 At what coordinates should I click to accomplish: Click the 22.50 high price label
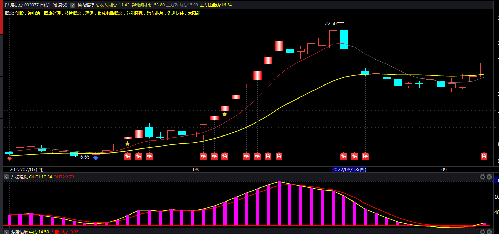click(x=331, y=23)
